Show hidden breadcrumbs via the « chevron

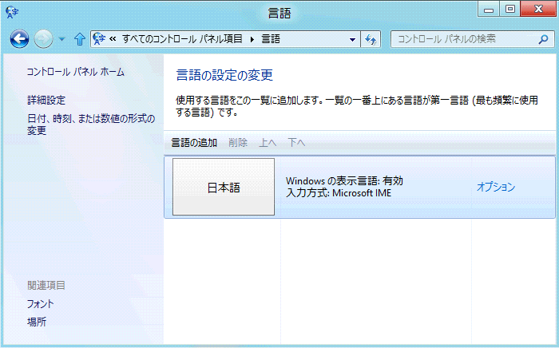tap(113, 39)
